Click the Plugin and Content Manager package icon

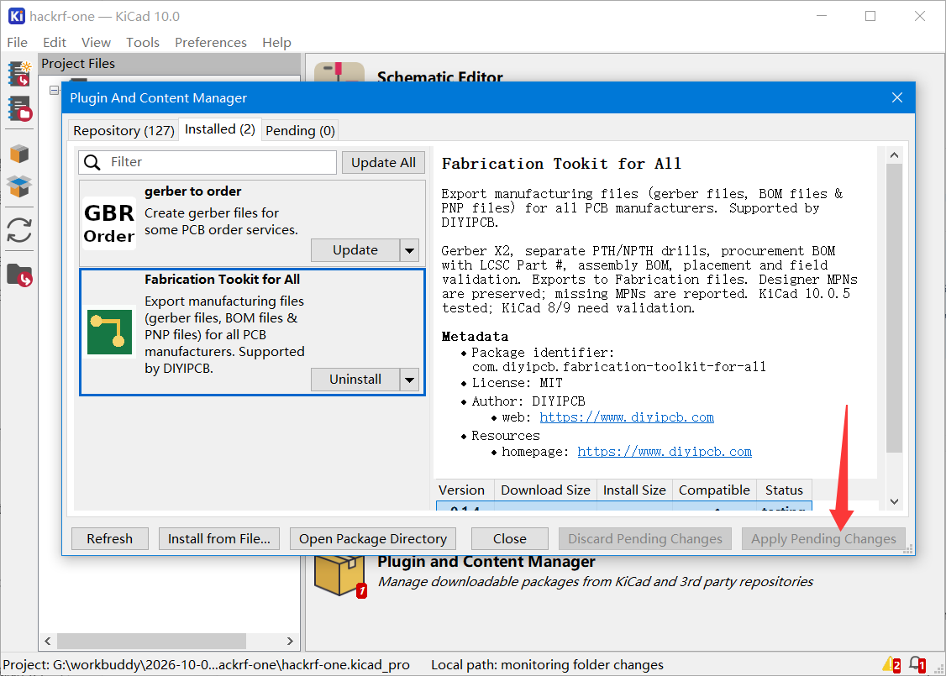(x=340, y=576)
